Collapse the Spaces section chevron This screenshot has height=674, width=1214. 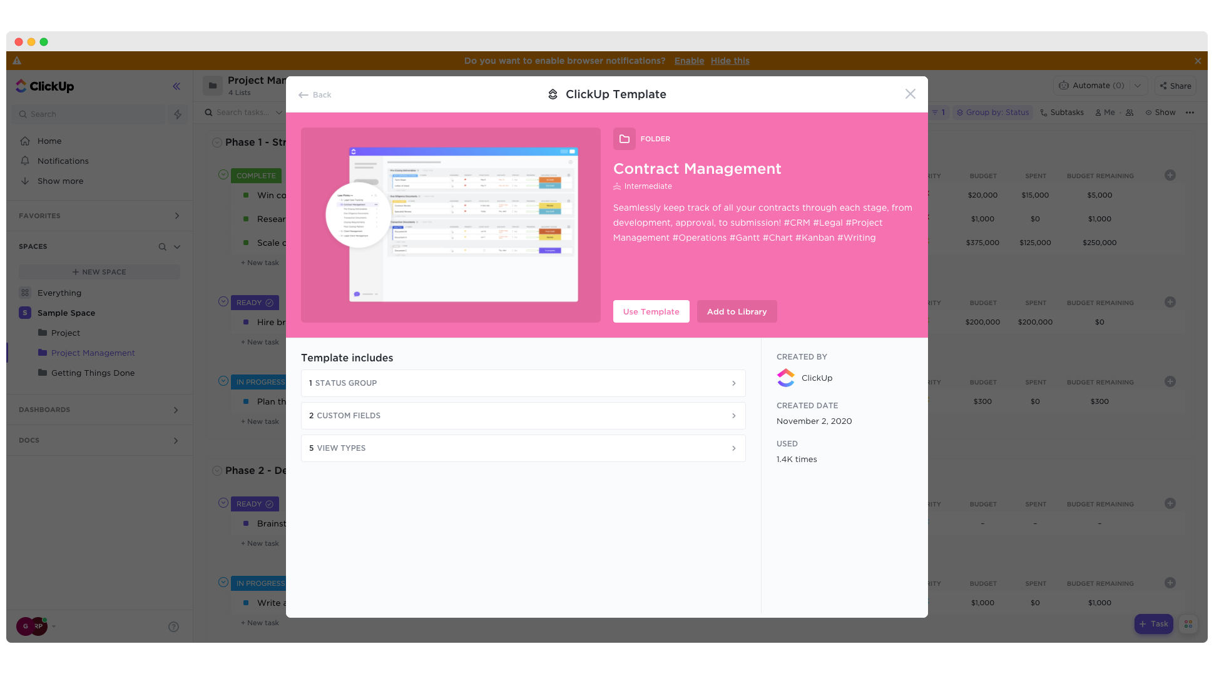click(177, 247)
